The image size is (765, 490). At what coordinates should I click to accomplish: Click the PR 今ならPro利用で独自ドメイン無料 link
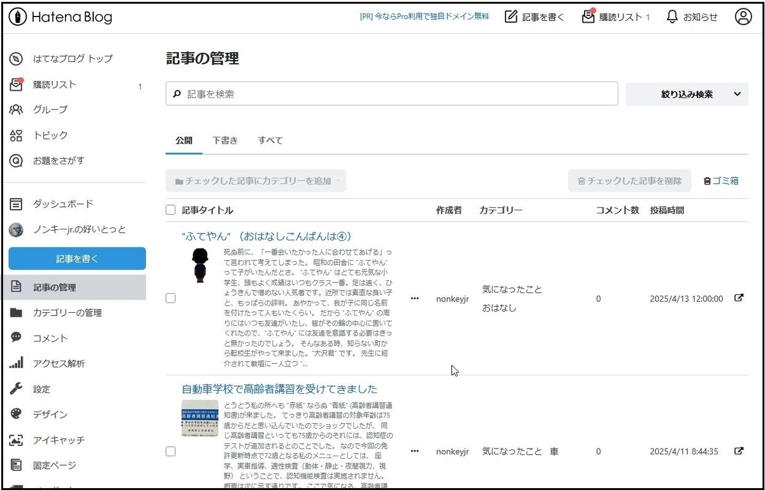point(425,17)
